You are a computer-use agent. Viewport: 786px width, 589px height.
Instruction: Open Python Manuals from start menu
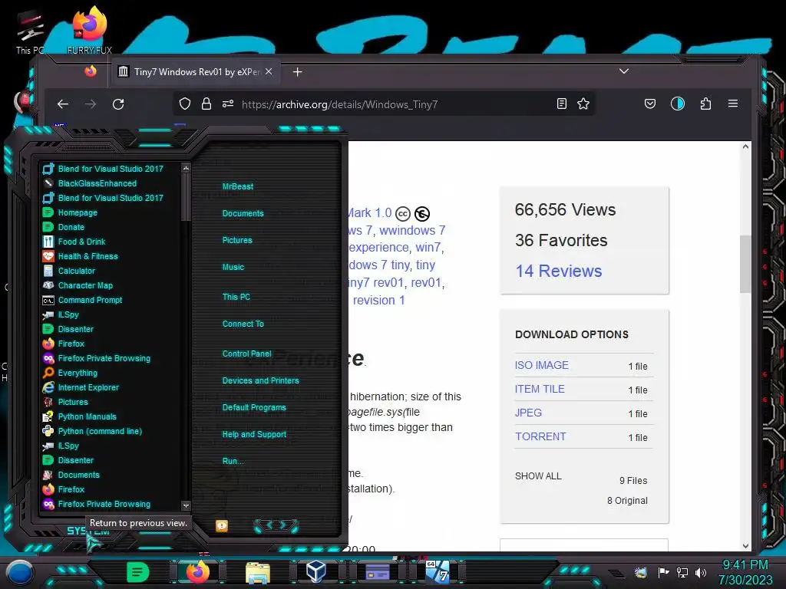click(88, 416)
